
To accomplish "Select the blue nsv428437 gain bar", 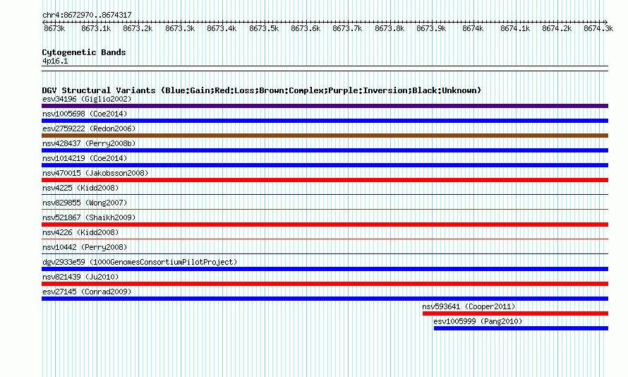I will (x=325, y=150).
